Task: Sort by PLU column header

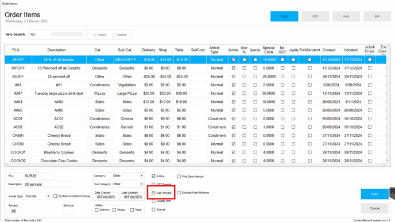Action: [16, 50]
